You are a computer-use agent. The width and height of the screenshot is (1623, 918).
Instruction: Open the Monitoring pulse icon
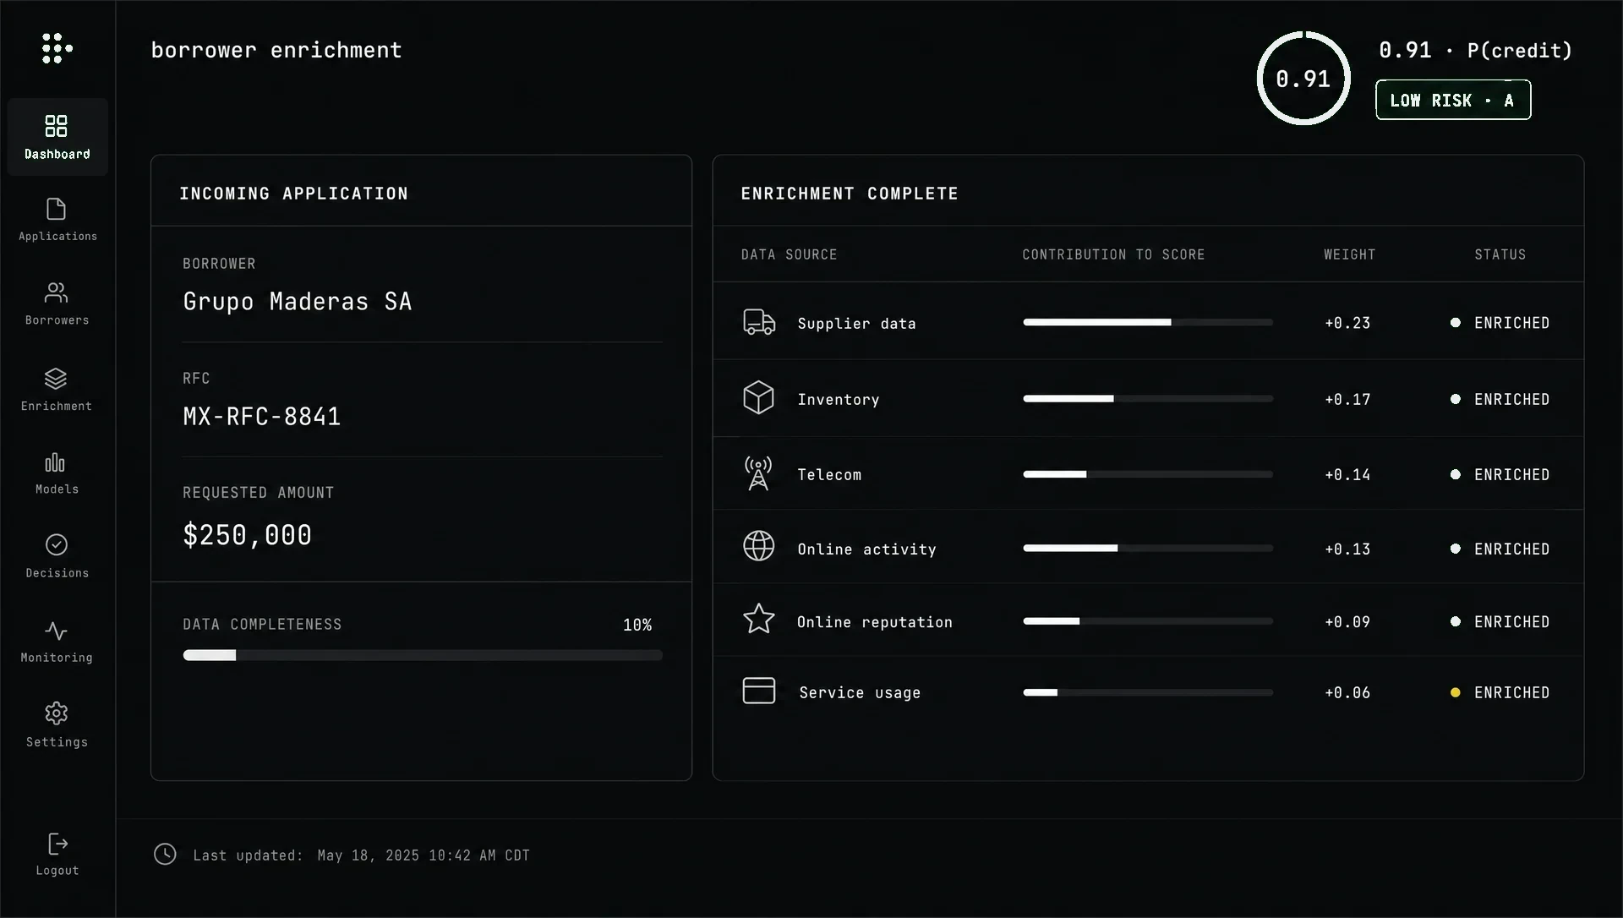[57, 631]
